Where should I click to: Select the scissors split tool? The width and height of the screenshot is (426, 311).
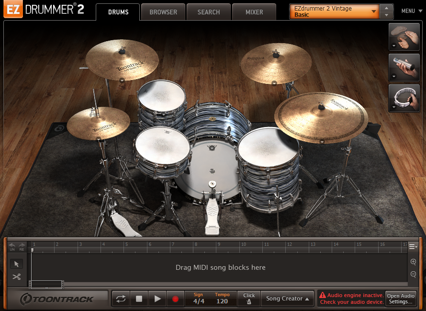[x=16, y=276]
